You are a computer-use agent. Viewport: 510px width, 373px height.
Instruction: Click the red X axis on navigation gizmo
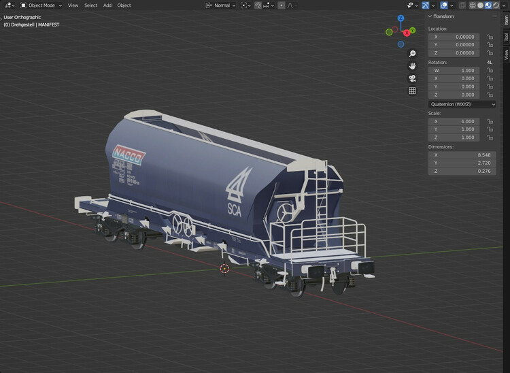[407, 33]
